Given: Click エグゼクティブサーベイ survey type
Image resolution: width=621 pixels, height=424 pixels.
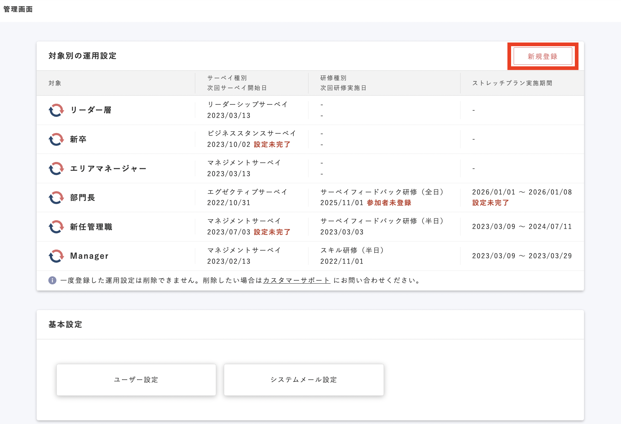Looking at the screenshot, I should click(247, 192).
